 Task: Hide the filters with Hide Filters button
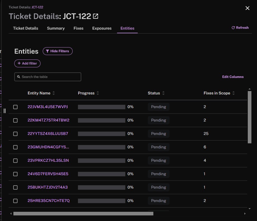click(58, 51)
